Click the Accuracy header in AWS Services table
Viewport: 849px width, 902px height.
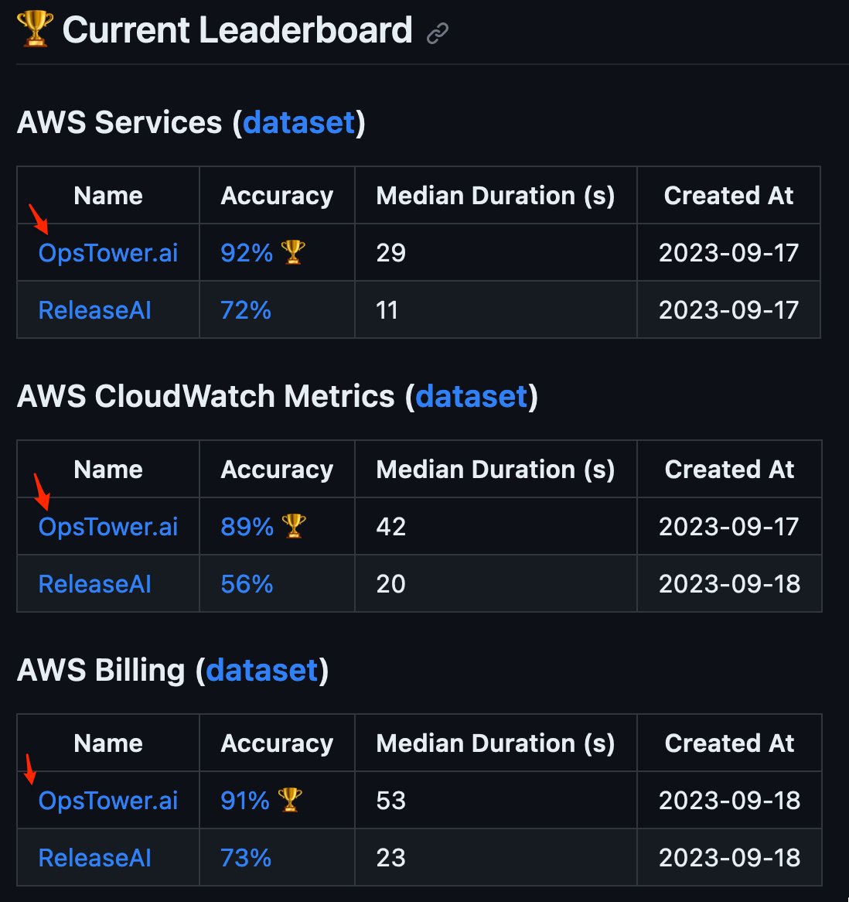[277, 196]
